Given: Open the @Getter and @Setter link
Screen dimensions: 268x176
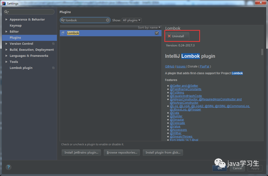Looking at the screenshot, I should pyautogui.click(x=184, y=86).
